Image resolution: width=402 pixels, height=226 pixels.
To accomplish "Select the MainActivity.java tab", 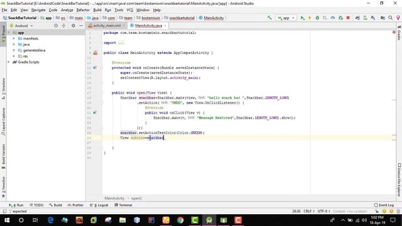I will [148, 26].
